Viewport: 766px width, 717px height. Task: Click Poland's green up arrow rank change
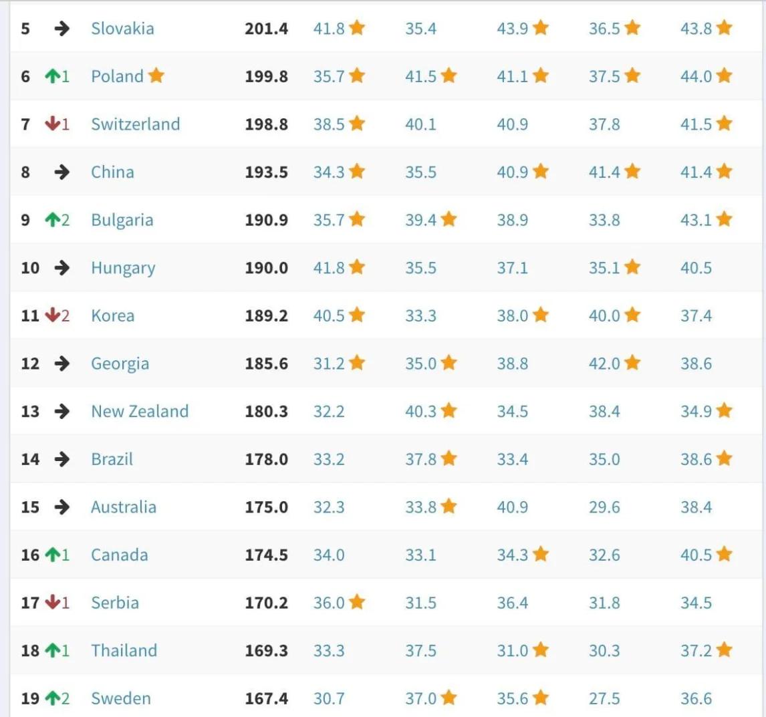click(x=52, y=76)
